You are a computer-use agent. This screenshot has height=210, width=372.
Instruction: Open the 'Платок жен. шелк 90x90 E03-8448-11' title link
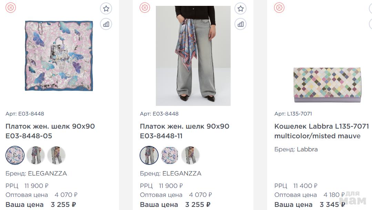[x=184, y=131]
